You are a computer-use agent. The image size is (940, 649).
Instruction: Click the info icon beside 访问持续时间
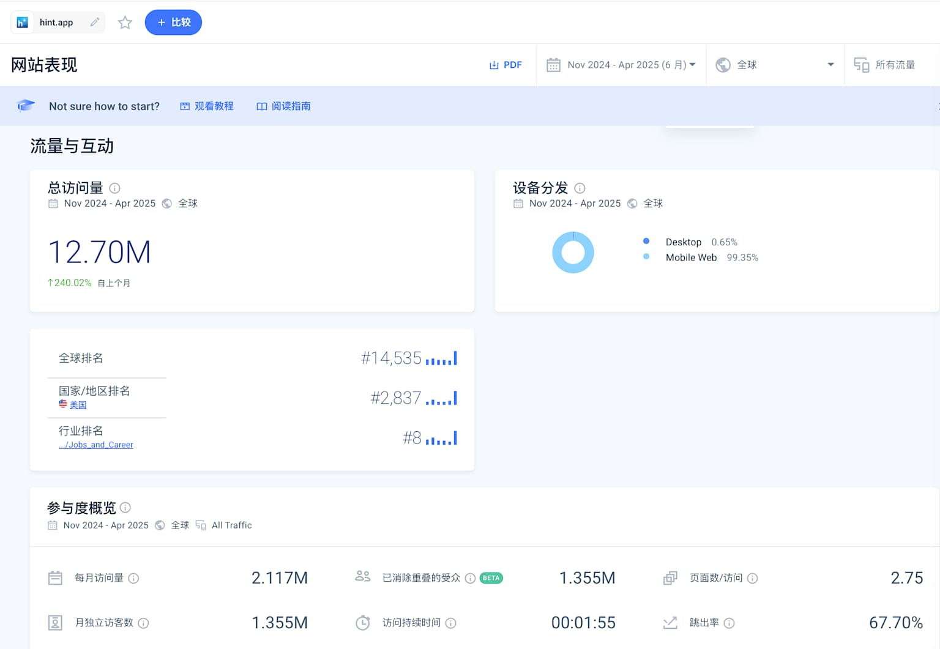point(451,623)
